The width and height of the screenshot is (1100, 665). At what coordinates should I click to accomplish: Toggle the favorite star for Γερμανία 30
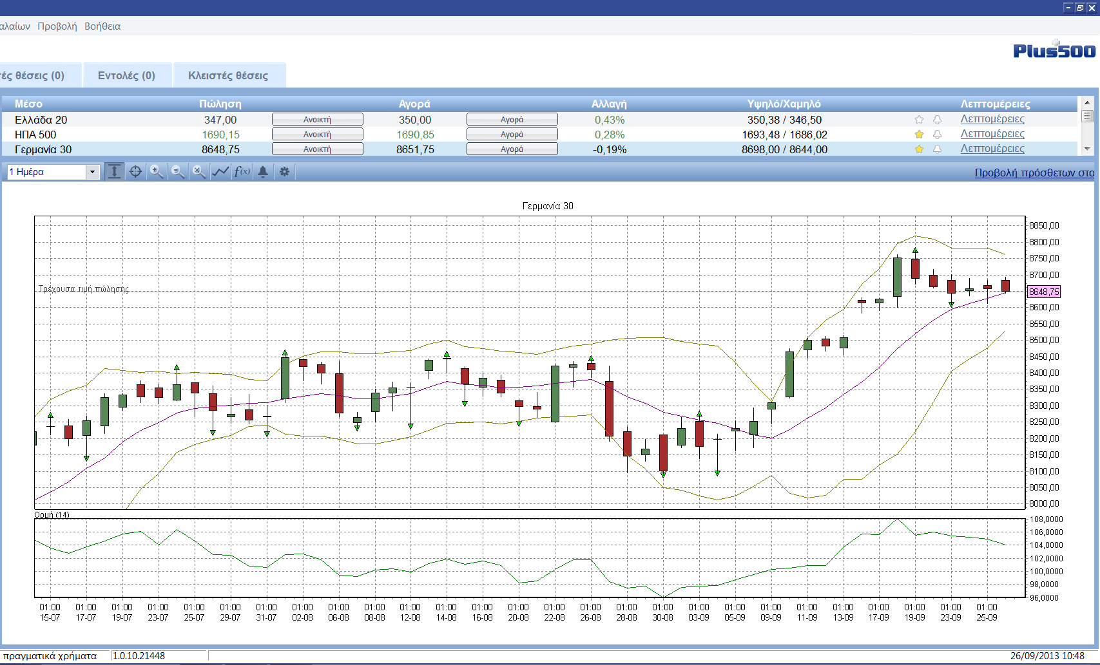(x=919, y=149)
